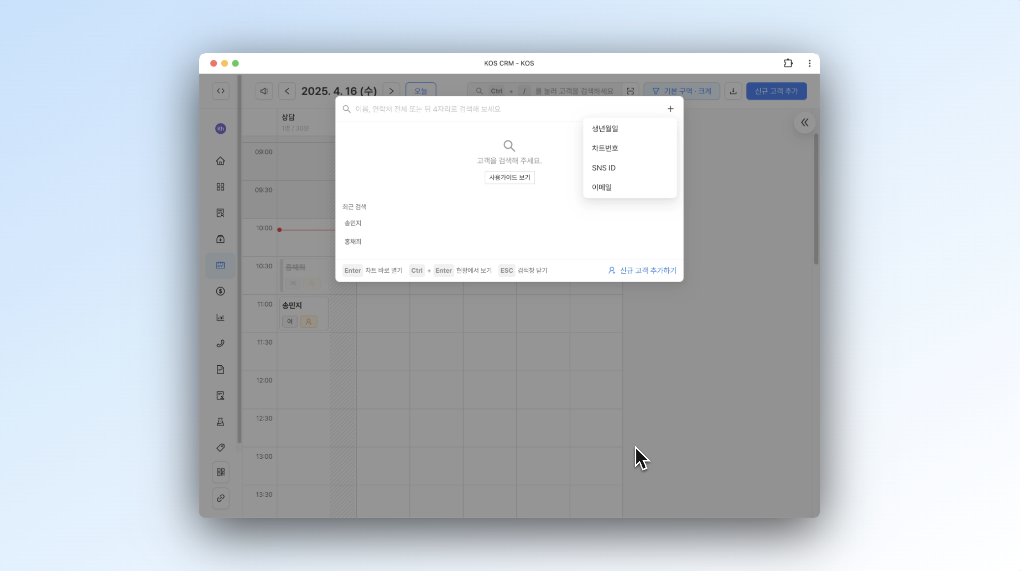Select 생년월일 from the dropdown menu
The height and width of the screenshot is (571, 1020).
[x=605, y=128]
